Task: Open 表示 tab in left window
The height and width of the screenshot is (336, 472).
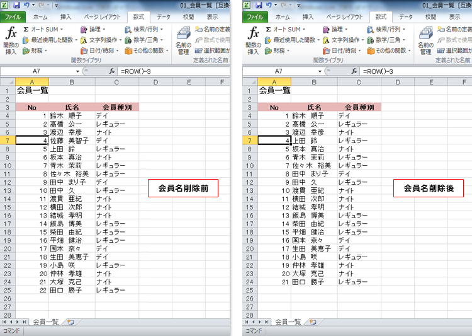Action: pos(212,17)
